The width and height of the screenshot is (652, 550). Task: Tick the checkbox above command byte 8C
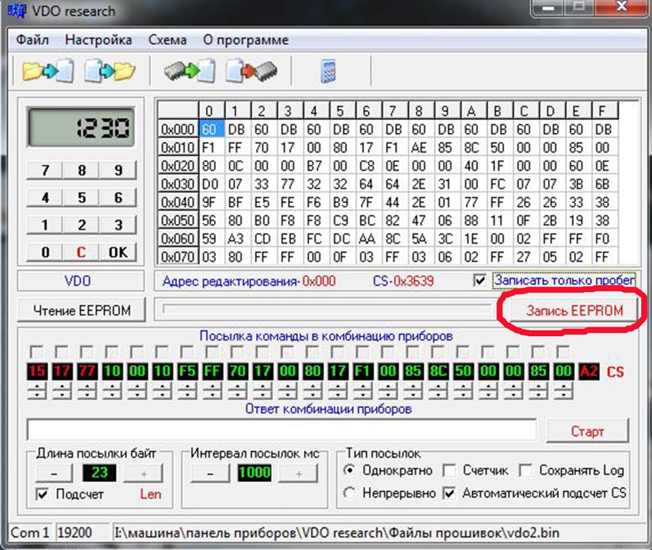[438, 352]
